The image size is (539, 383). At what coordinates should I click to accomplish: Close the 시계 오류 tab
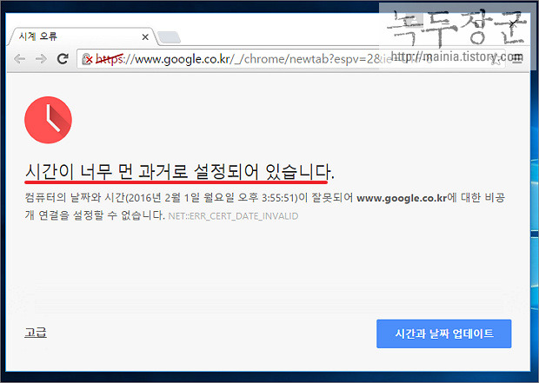145,37
